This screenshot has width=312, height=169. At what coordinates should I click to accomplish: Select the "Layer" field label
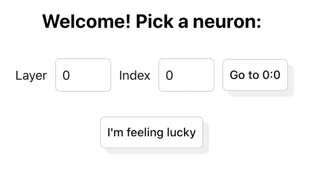point(31,76)
